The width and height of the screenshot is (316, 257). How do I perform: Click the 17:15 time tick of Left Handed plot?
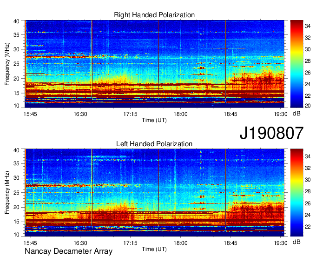[131, 243]
